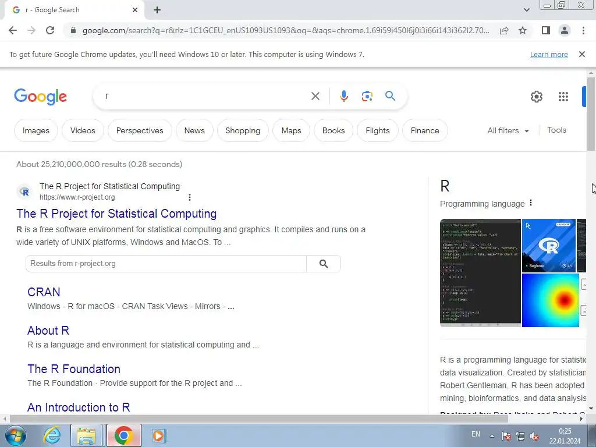Switch to Perspectives results
This screenshot has width=596, height=447.
(x=140, y=130)
